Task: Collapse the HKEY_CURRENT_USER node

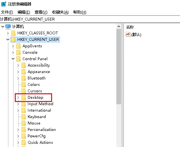Action: [8, 39]
